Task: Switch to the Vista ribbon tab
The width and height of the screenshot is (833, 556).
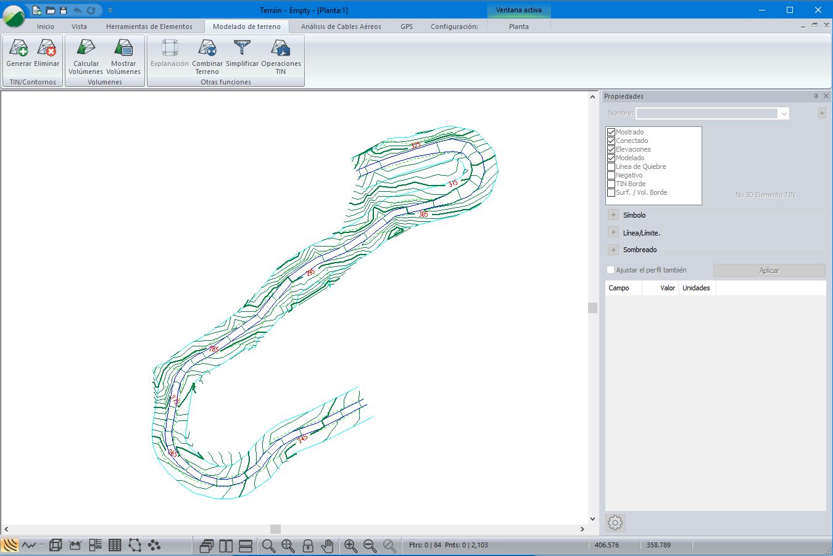Action: click(79, 27)
